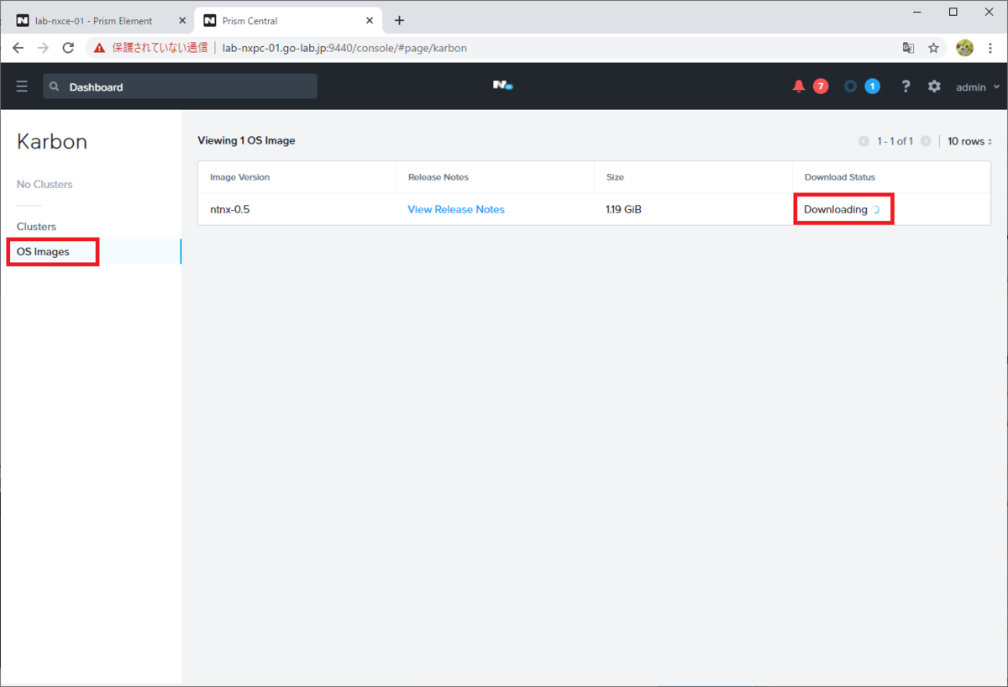Go to next page arrow
Viewport: 1008px width, 687px height.
pos(926,141)
